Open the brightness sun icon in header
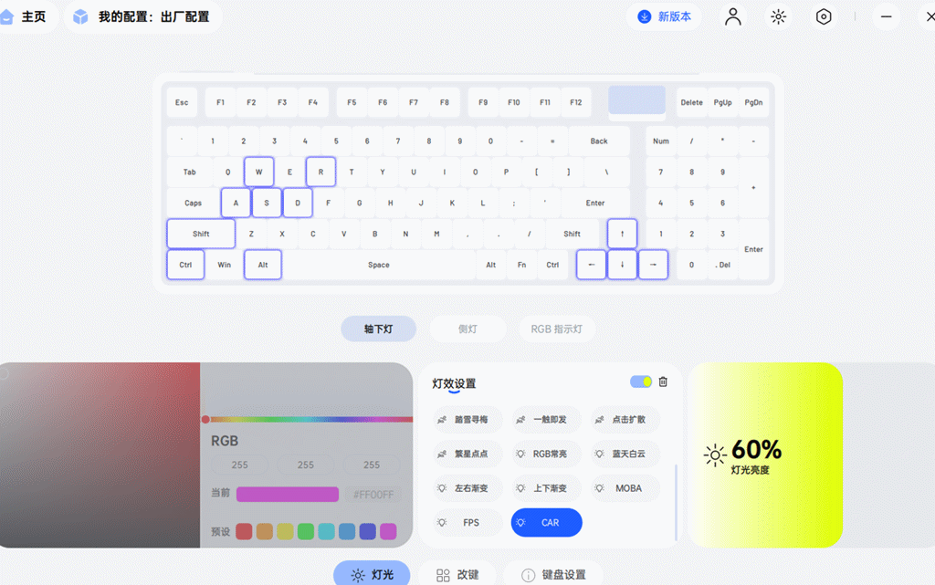Viewport: 935px width, 585px height. (x=778, y=16)
